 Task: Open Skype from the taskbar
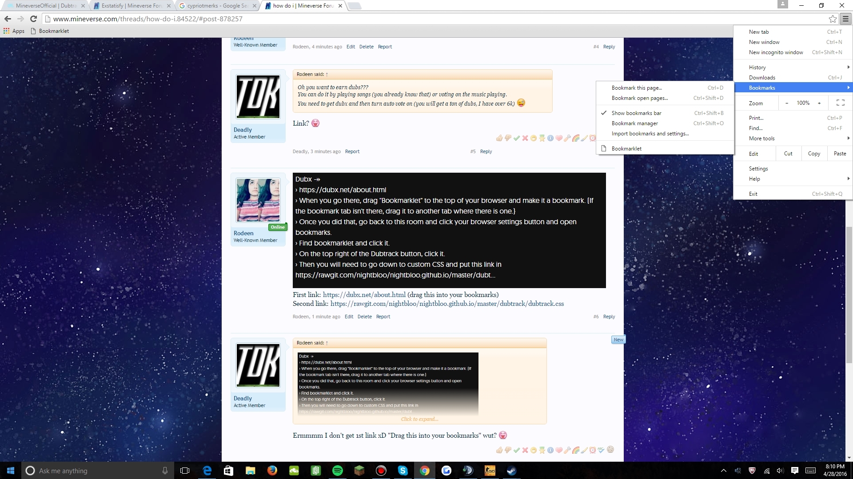(x=403, y=471)
